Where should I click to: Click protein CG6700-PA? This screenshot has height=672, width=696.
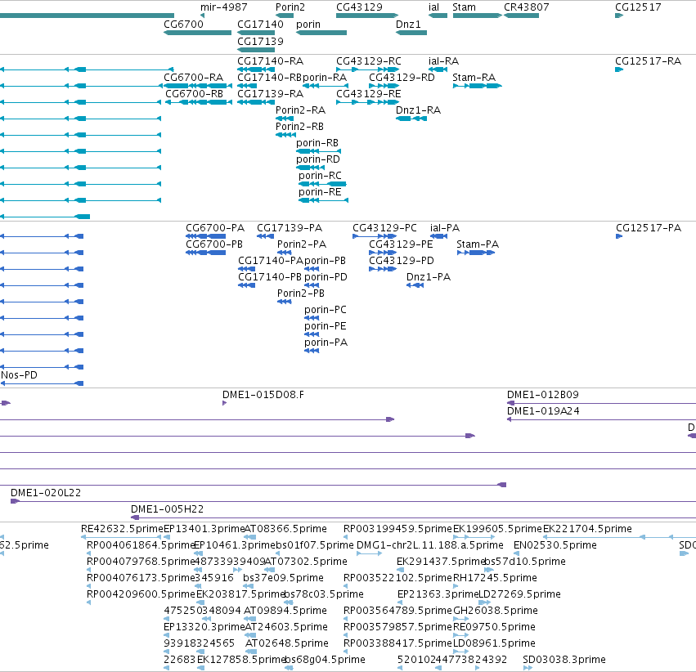[205, 236]
